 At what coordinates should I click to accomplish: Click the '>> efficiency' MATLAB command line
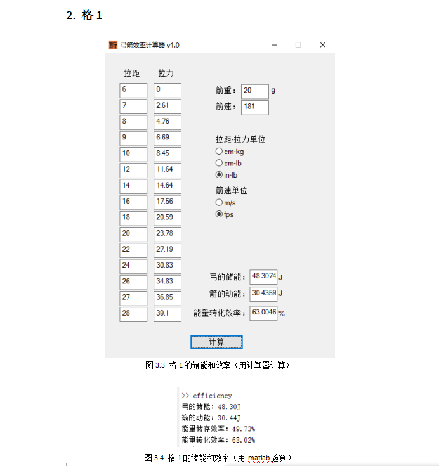click(207, 396)
